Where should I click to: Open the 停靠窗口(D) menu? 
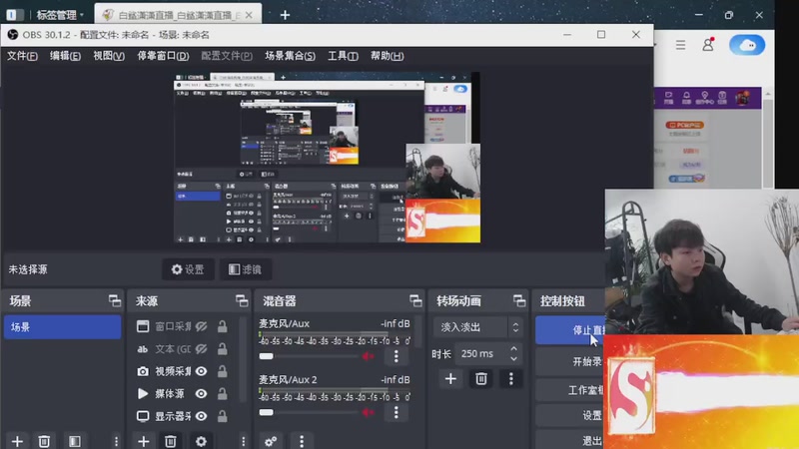(163, 56)
